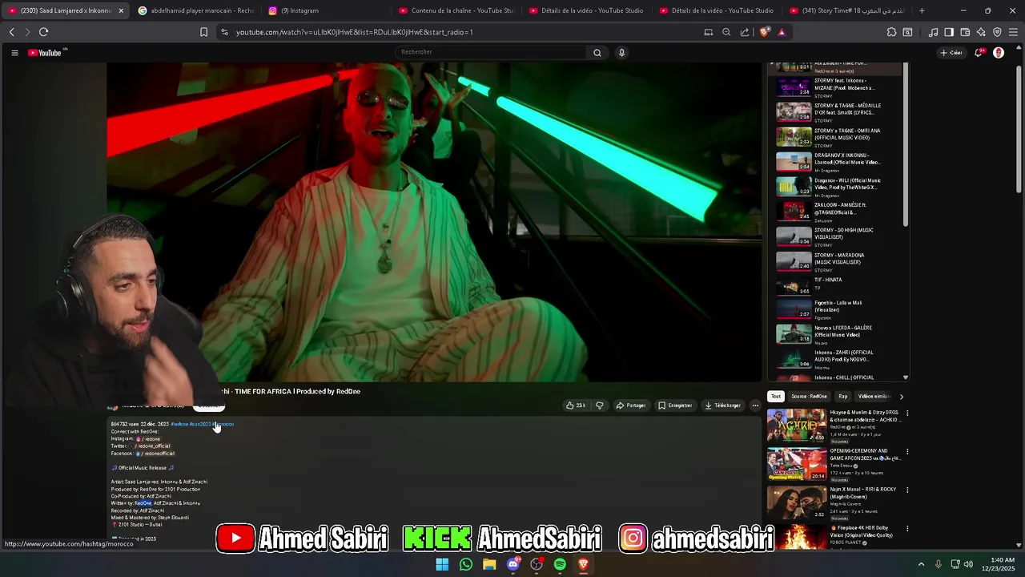Click the Télécharger button

pos(722,406)
